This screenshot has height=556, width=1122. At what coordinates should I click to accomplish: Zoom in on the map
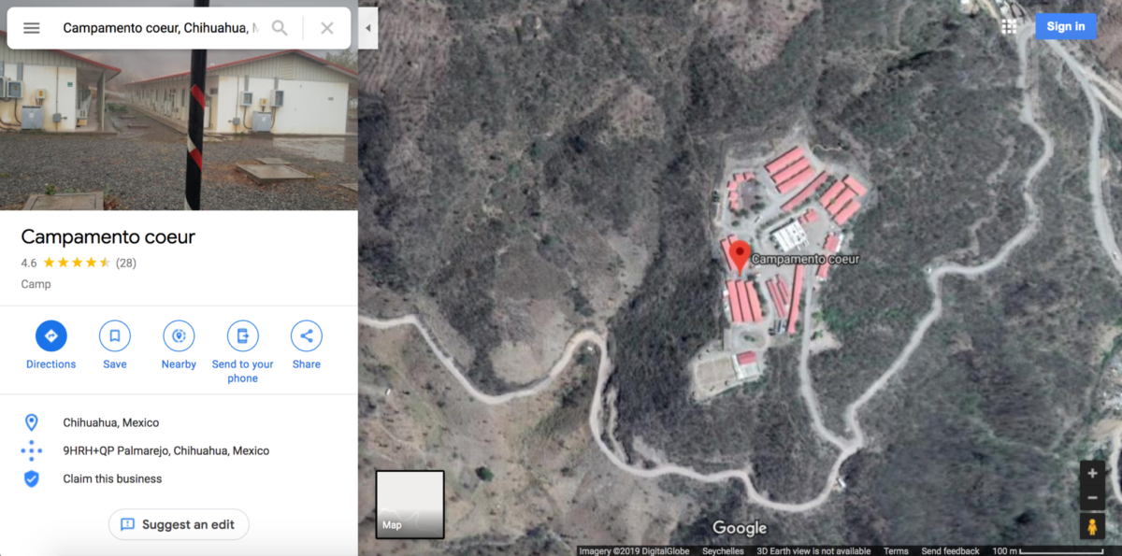(x=1092, y=473)
